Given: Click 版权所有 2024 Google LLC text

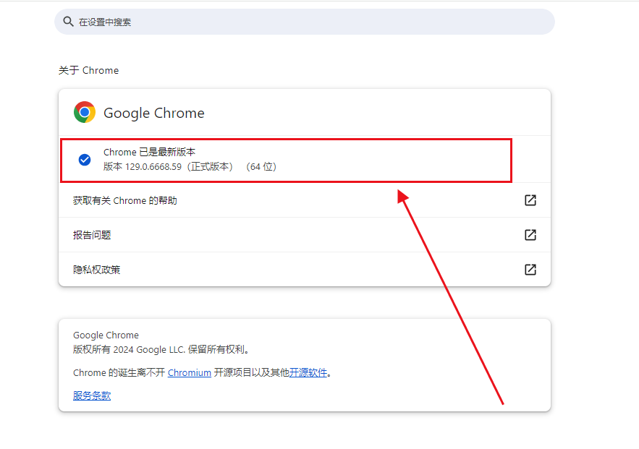Looking at the screenshot, I should point(161,350).
